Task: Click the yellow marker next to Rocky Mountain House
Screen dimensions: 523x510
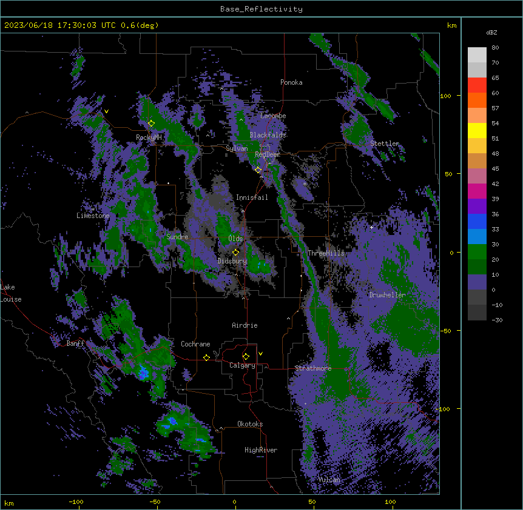Action: [151, 124]
